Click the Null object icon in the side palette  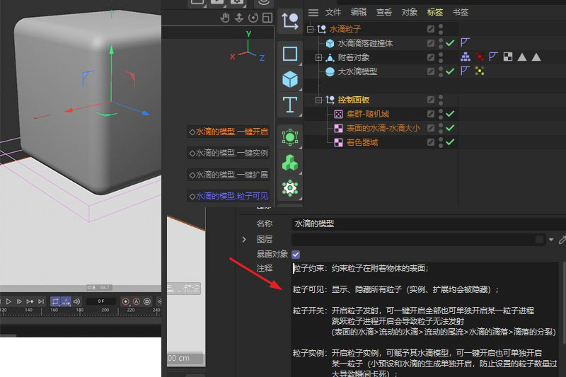(290, 21)
